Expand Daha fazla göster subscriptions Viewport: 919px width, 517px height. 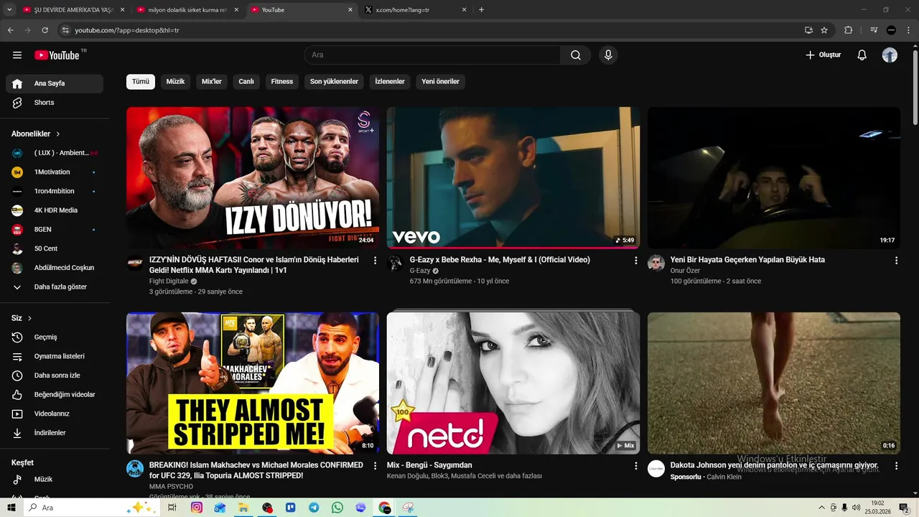click(x=55, y=287)
